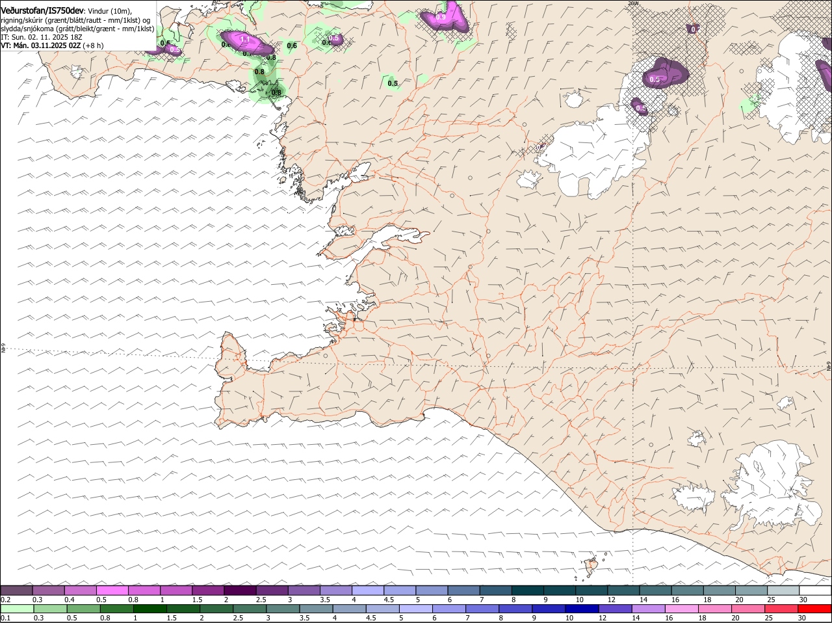This screenshot has width=832, height=623.
Task: Click the 'VT: Mán. 03.11.2025 02Z' valid time
Action: [41, 46]
